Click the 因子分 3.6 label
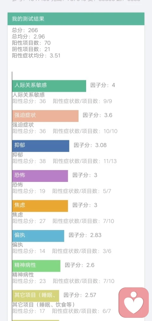 coord(98,115)
